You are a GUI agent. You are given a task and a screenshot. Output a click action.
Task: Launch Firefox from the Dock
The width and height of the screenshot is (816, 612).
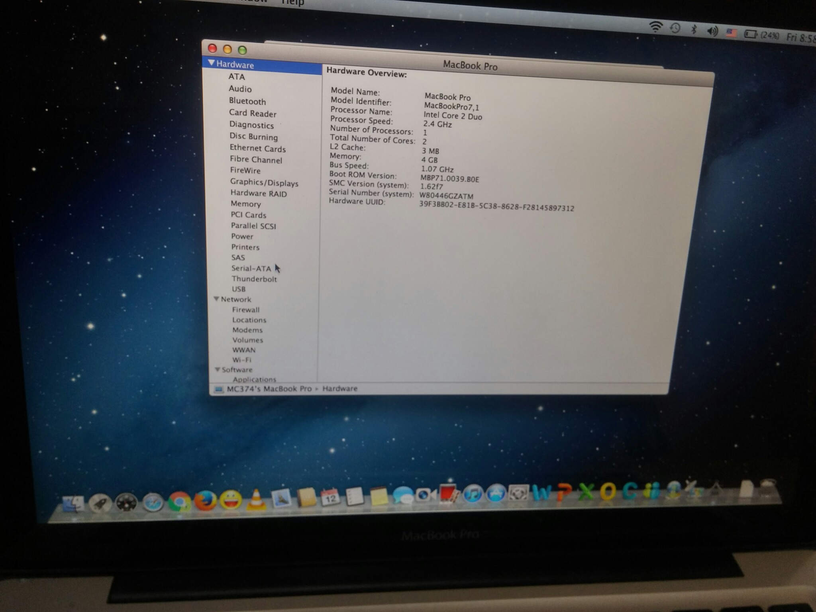[x=205, y=500]
